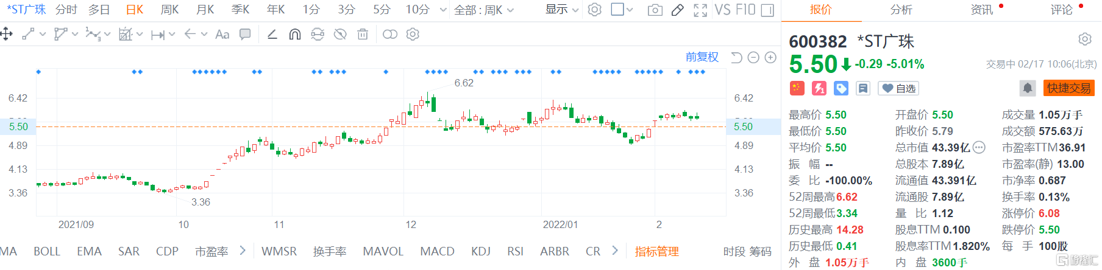The image size is (1102, 270).
Task: Click the pink lightning Level-1 icon
Action: (819, 88)
